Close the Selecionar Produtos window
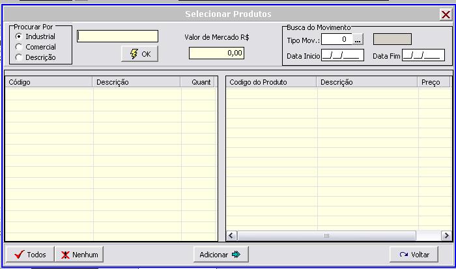Viewport: 456px width, 269px height. (x=445, y=14)
